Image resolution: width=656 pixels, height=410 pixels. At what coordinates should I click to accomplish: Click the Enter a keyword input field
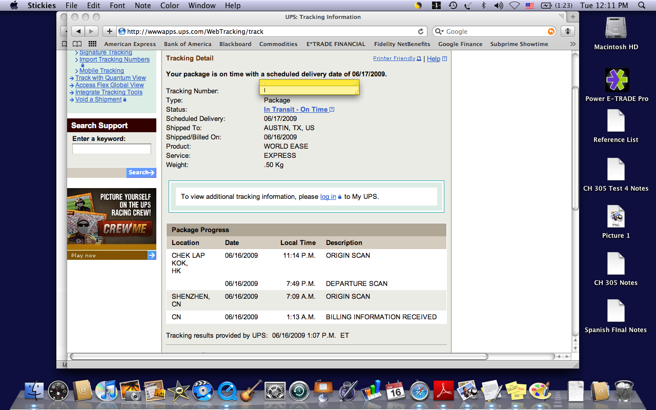click(x=112, y=149)
